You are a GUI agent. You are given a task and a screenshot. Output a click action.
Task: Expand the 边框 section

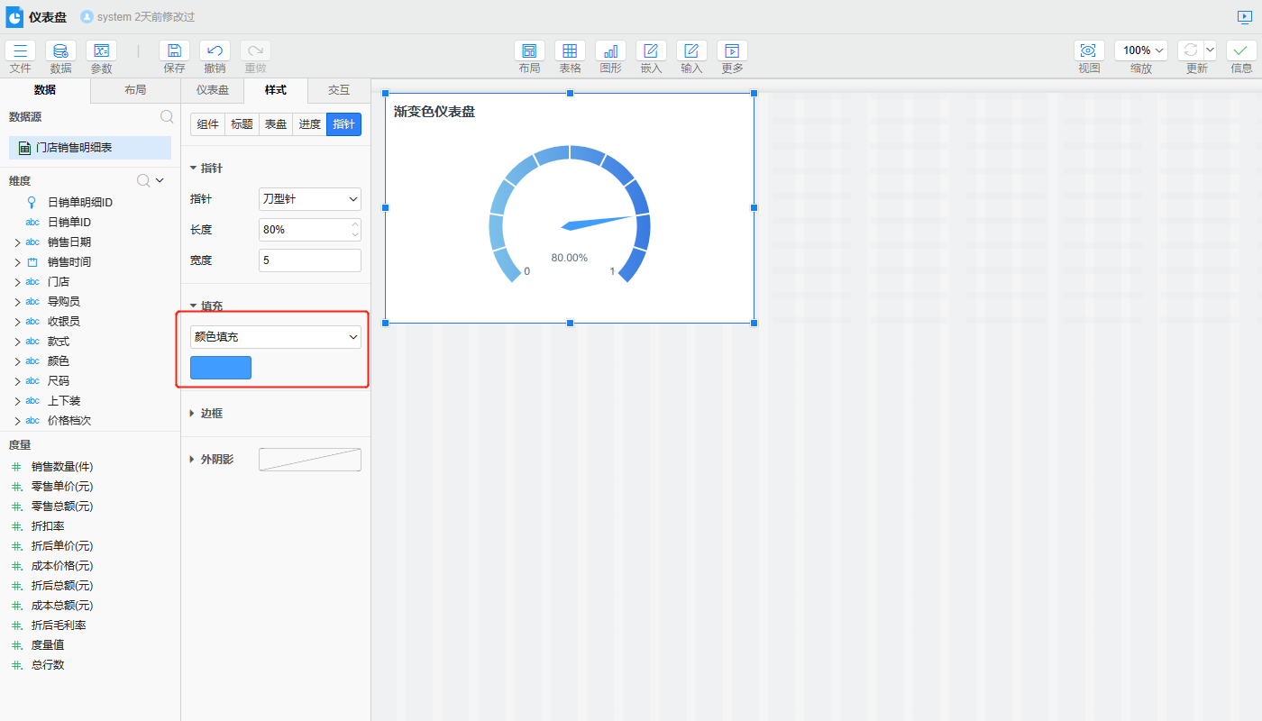tap(211, 414)
